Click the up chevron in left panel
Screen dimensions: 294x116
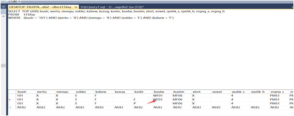[3, 16]
